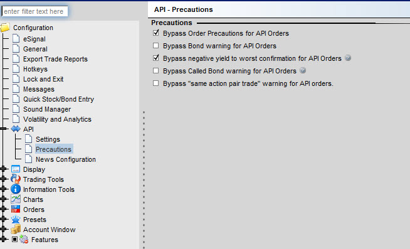Viewport: 410px width, 249px height.
Task: Click the Display monitor icon
Action: pos(16,169)
